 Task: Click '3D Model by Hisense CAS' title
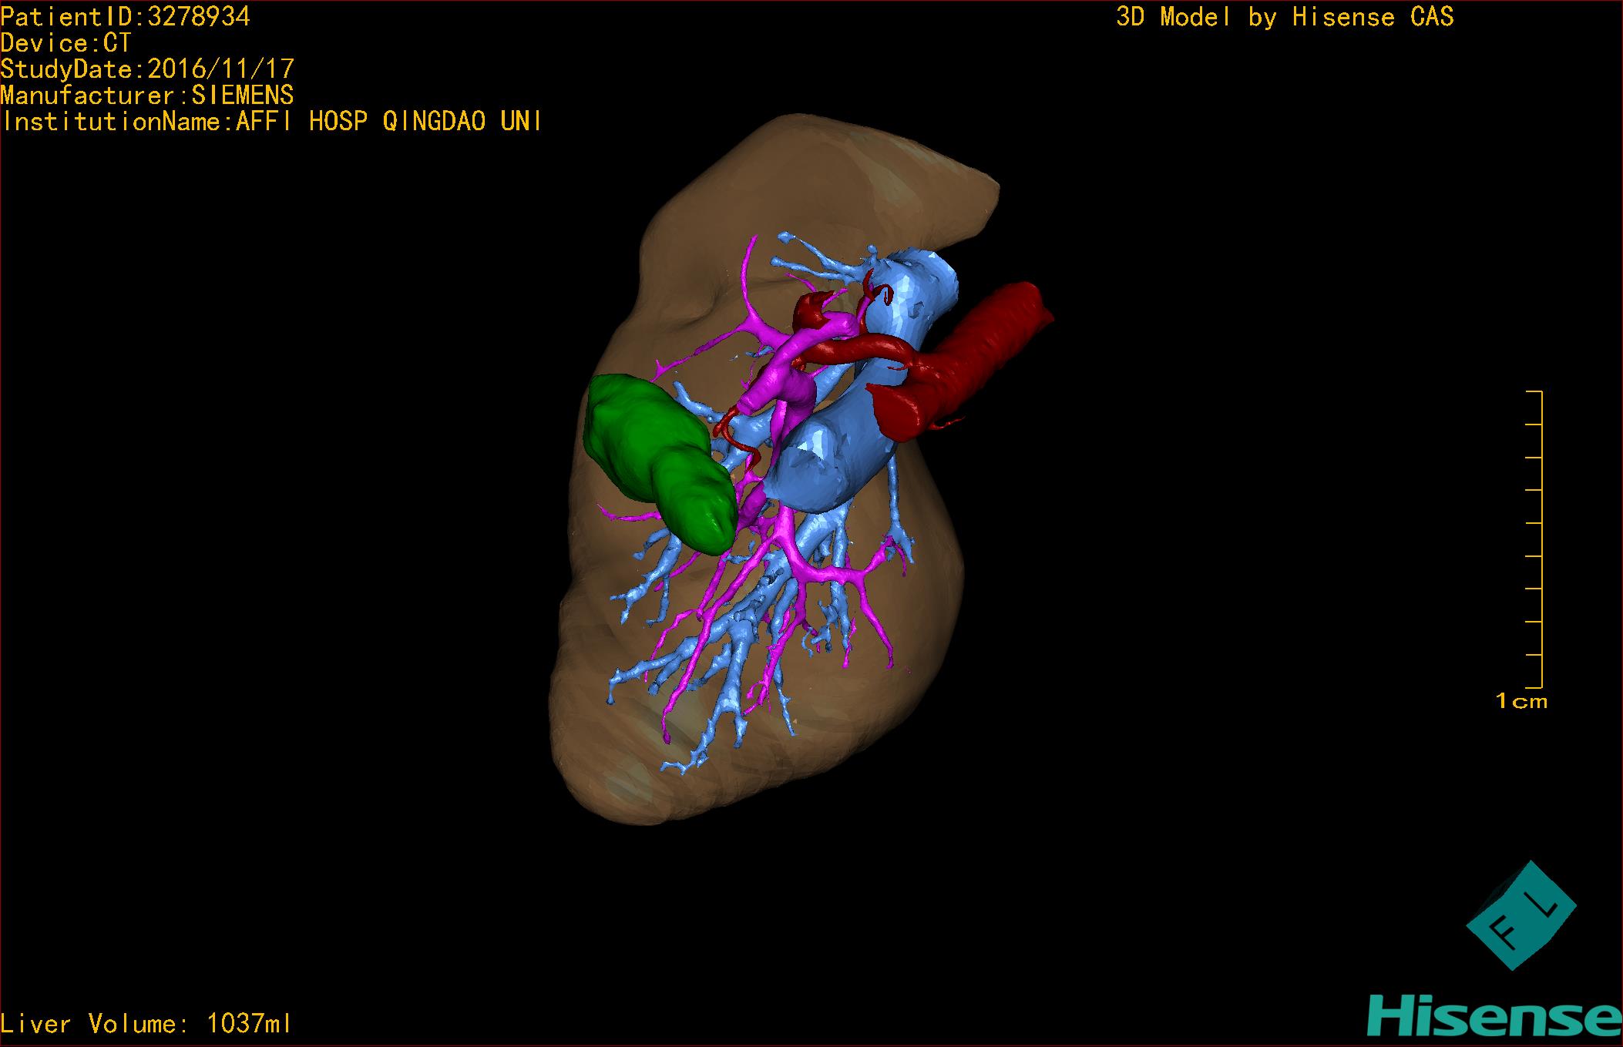(x=1285, y=17)
